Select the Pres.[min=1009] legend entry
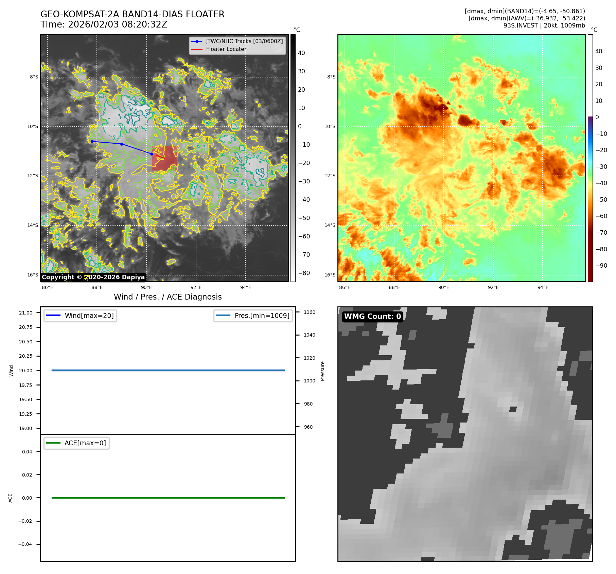This screenshot has height=574, width=616. (x=253, y=316)
